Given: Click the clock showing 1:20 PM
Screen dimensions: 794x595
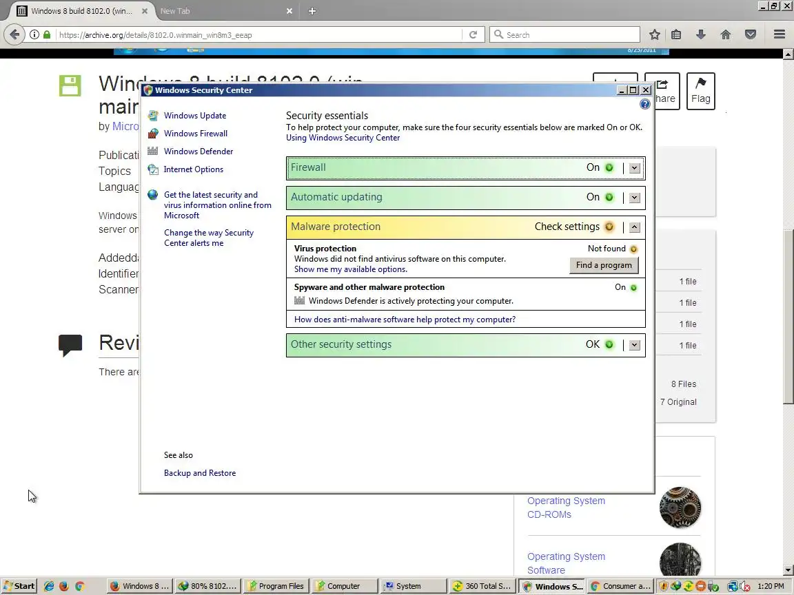Looking at the screenshot, I should pyautogui.click(x=771, y=586).
